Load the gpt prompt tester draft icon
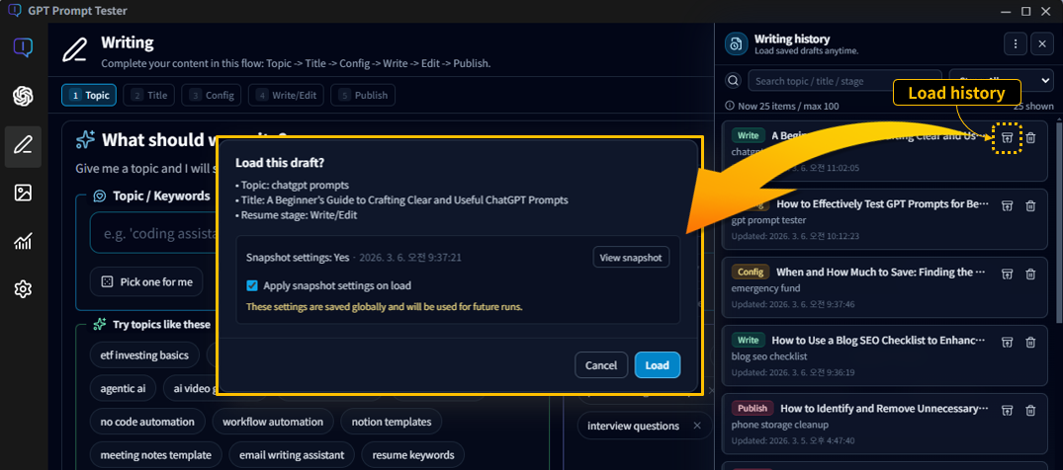The height and width of the screenshot is (470, 1063). [x=1008, y=205]
